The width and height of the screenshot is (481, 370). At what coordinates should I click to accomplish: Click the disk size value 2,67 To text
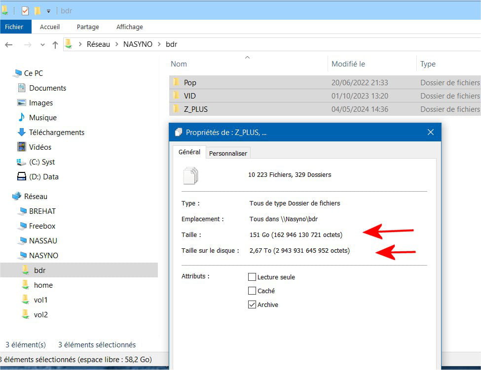tap(299, 251)
